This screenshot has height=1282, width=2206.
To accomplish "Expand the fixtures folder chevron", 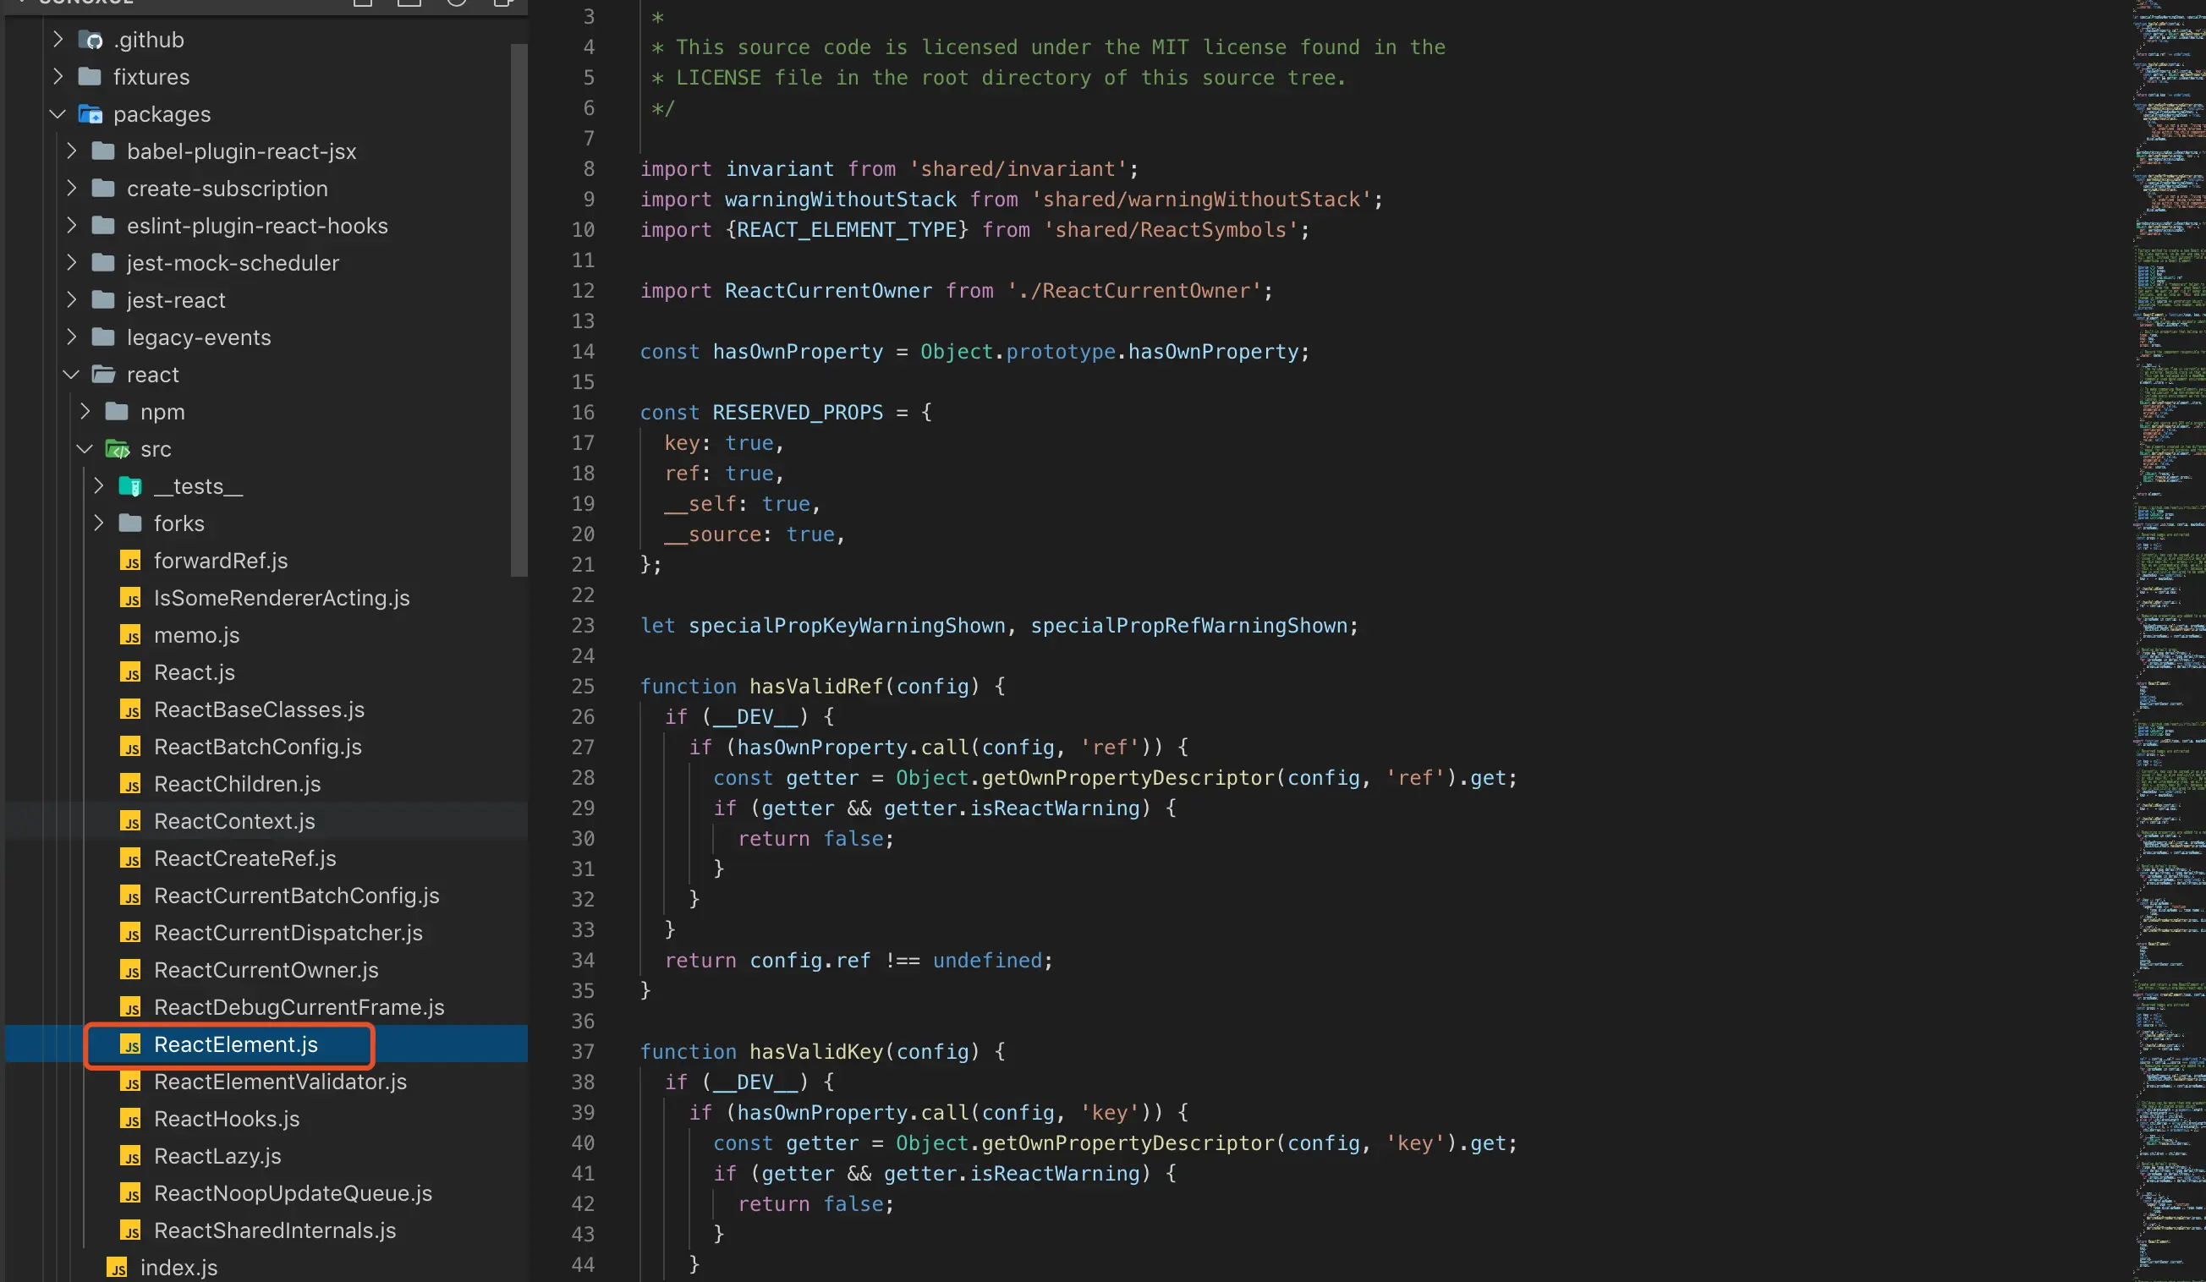I will click(58, 77).
